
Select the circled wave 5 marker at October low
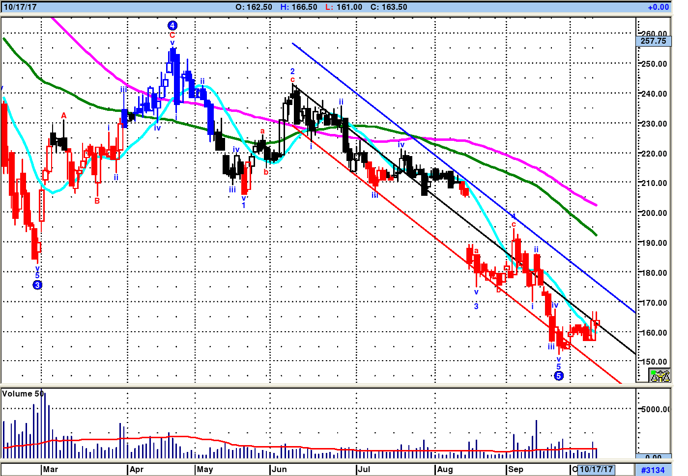(558, 376)
